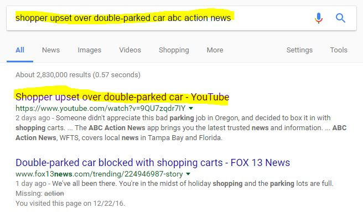
Task: Click the blue magnifier search icon
Action: tap(340, 18)
